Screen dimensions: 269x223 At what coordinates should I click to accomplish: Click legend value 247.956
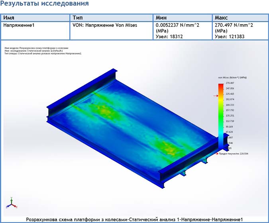click(x=230, y=88)
